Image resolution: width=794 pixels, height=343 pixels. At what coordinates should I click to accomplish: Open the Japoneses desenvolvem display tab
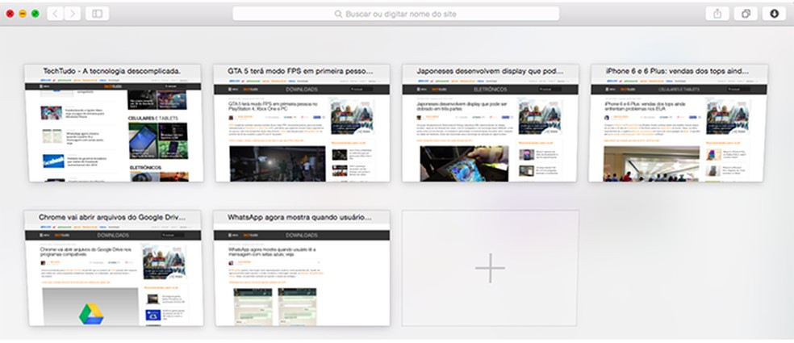click(490, 123)
